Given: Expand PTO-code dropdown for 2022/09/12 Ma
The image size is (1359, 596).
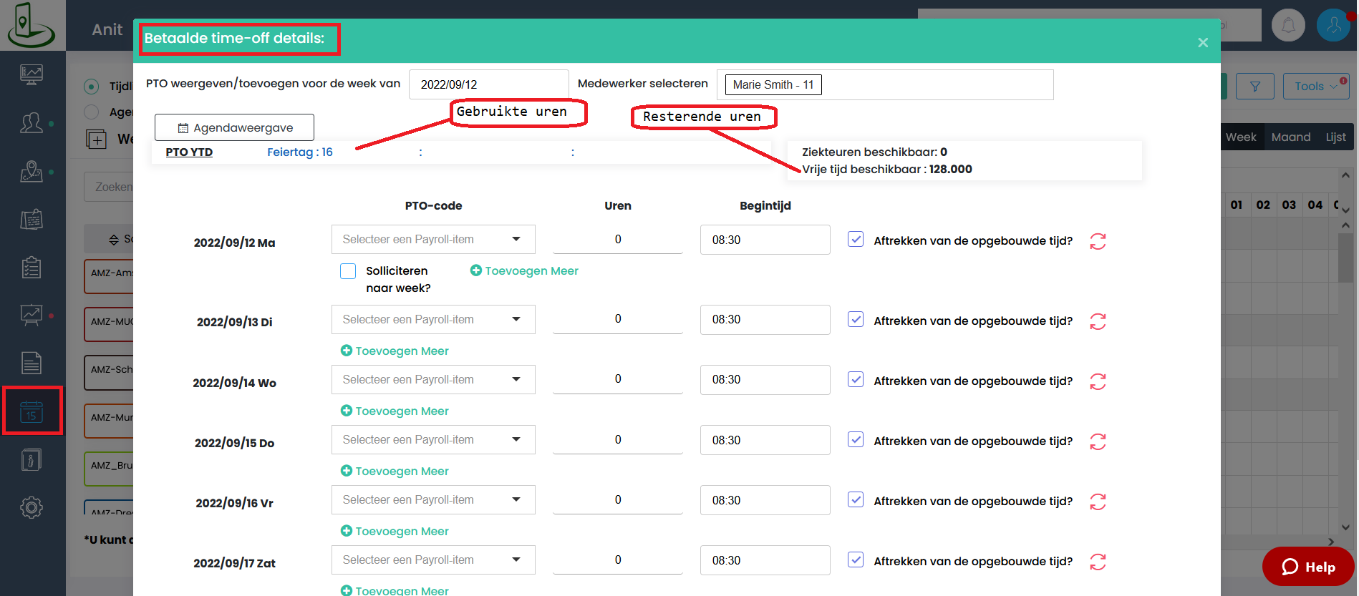Looking at the screenshot, I should [433, 240].
